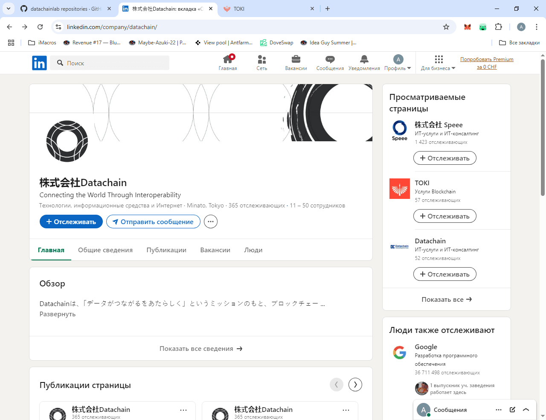
Task: Go back to the previous page
Action: (x=9, y=27)
